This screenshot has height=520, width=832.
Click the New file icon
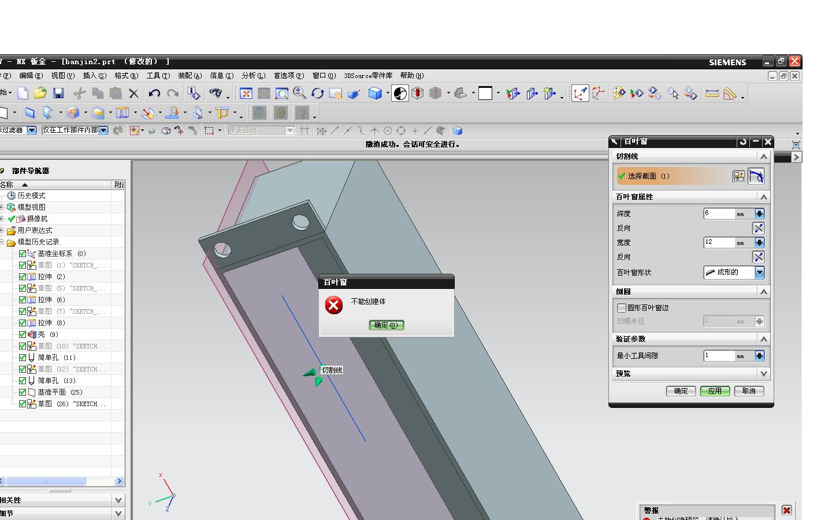tap(23, 93)
